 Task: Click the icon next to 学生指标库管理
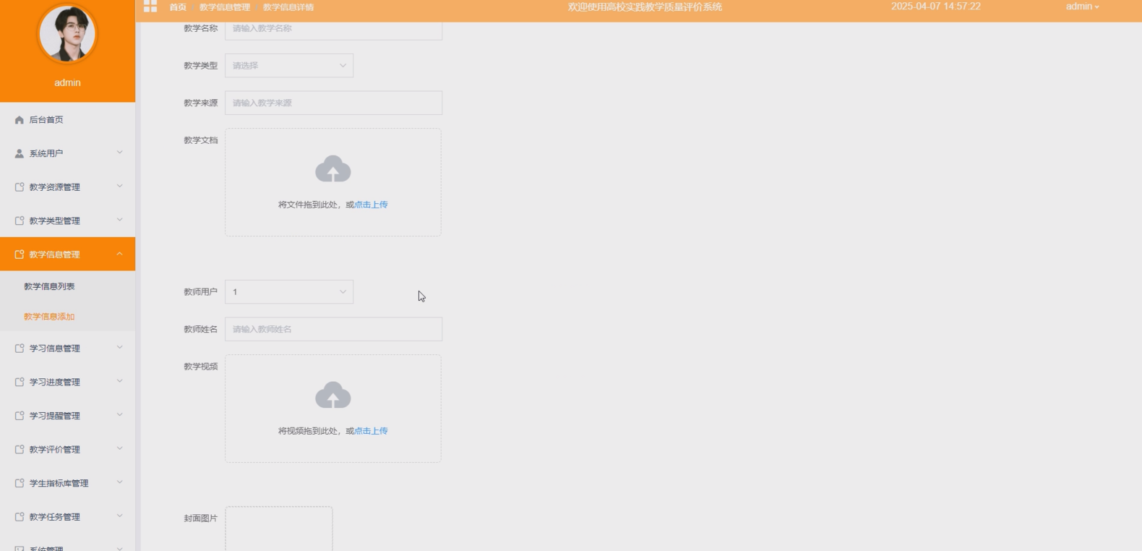pyautogui.click(x=20, y=483)
